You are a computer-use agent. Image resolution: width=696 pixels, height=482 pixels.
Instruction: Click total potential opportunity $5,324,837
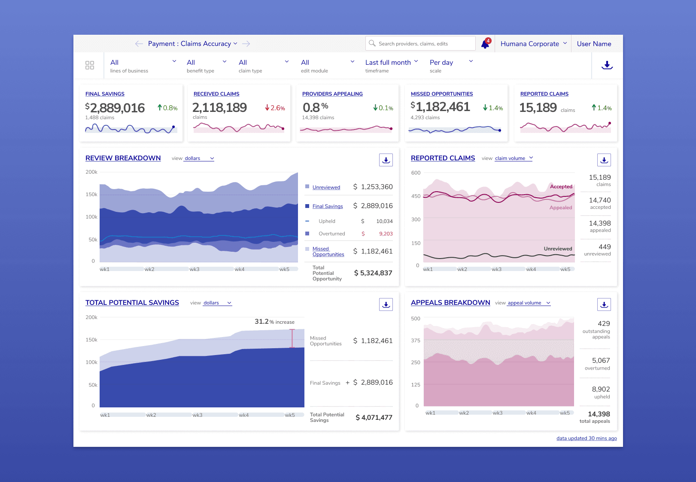click(373, 273)
